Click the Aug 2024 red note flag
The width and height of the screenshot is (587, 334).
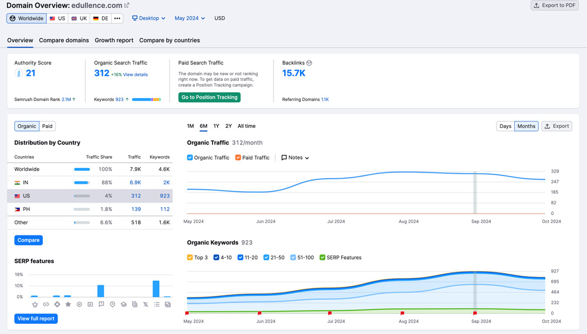tap(402, 313)
